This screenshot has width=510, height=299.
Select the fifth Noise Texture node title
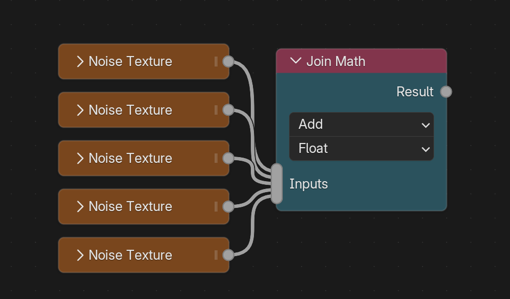tap(130, 255)
